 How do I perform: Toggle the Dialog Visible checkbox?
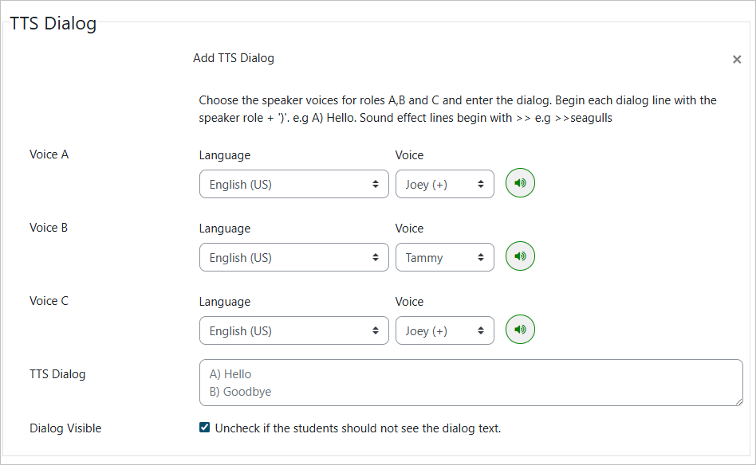205,428
